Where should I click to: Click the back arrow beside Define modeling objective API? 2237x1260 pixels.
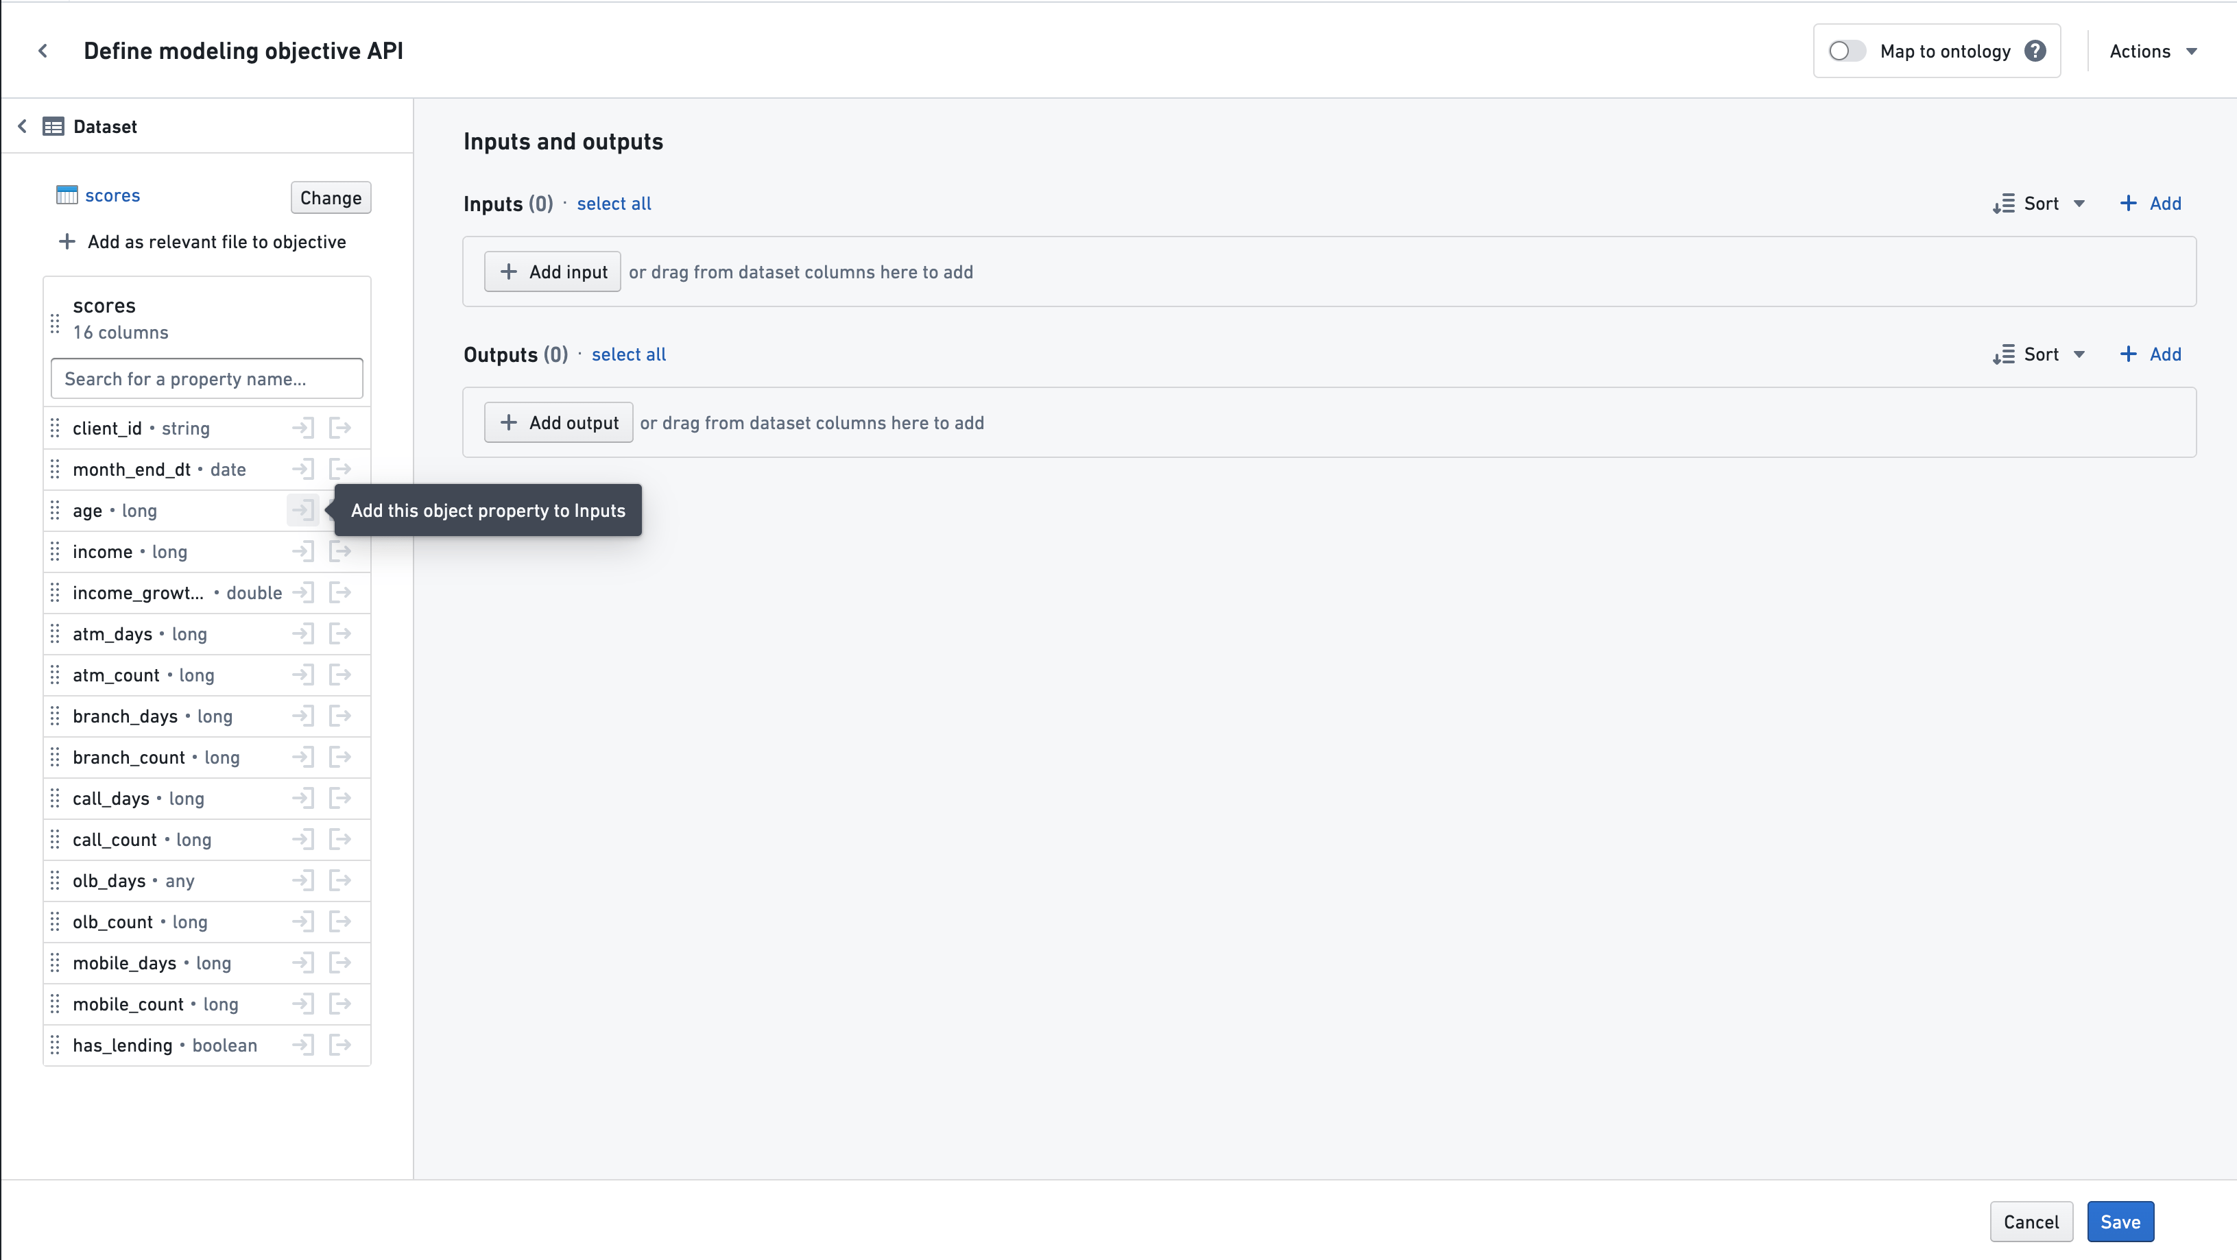click(43, 50)
